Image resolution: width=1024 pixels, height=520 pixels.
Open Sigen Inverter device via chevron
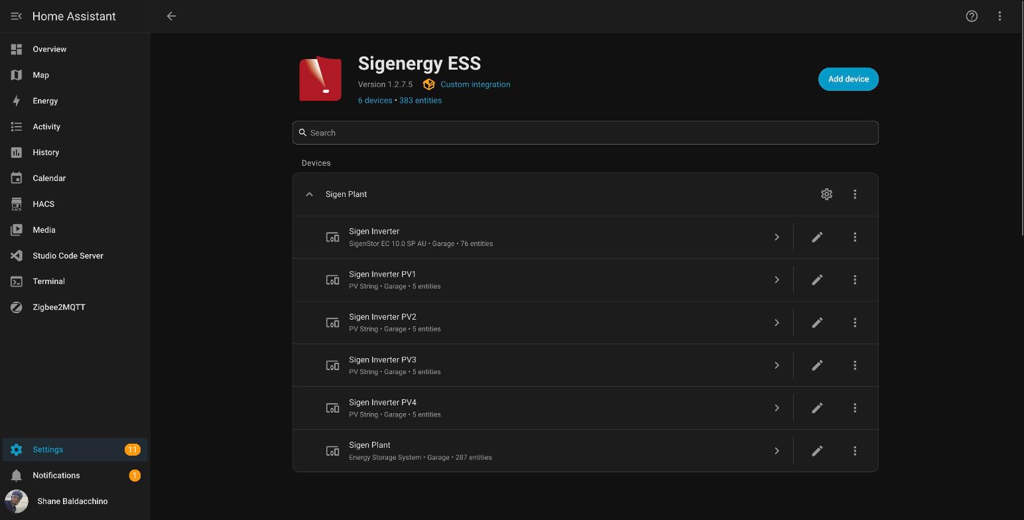click(x=777, y=237)
